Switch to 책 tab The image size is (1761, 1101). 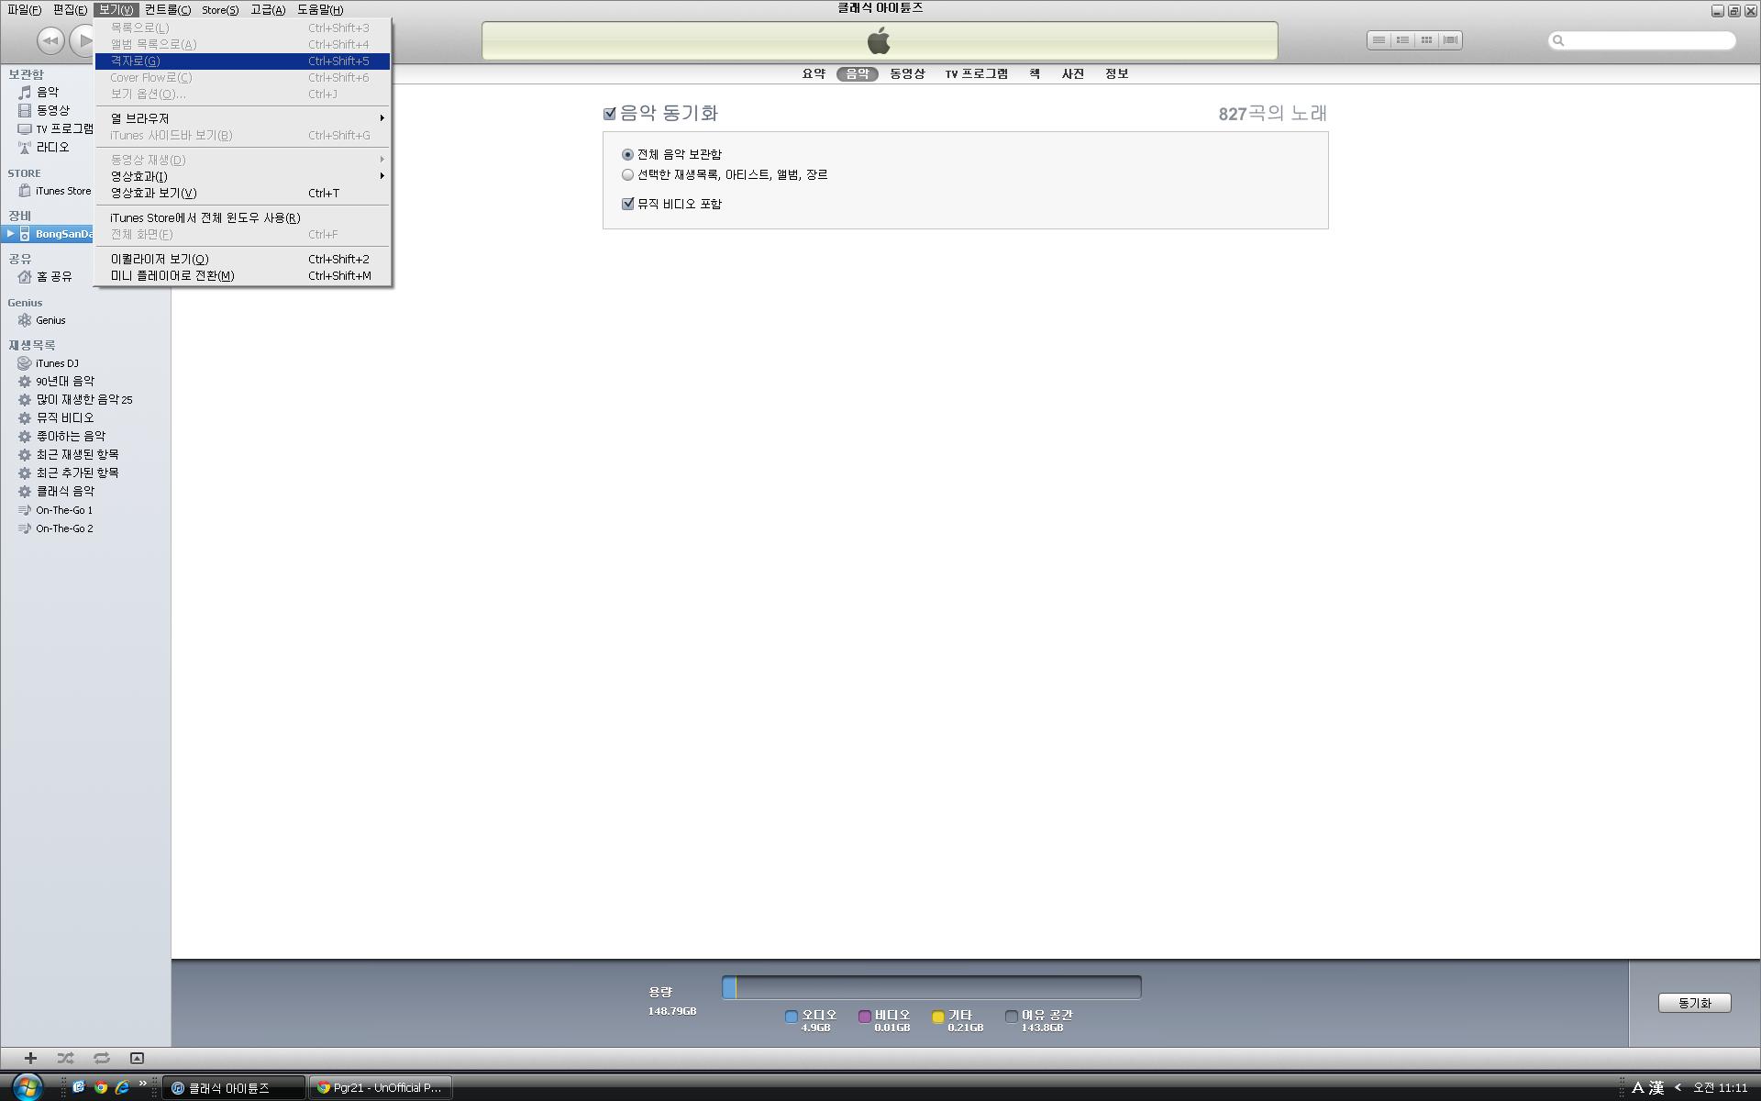(x=1035, y=73)
